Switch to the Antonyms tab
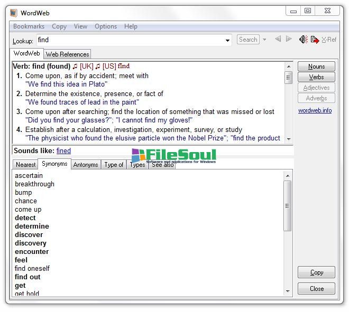This screenshot has height=312, width=349. [86, 165]
